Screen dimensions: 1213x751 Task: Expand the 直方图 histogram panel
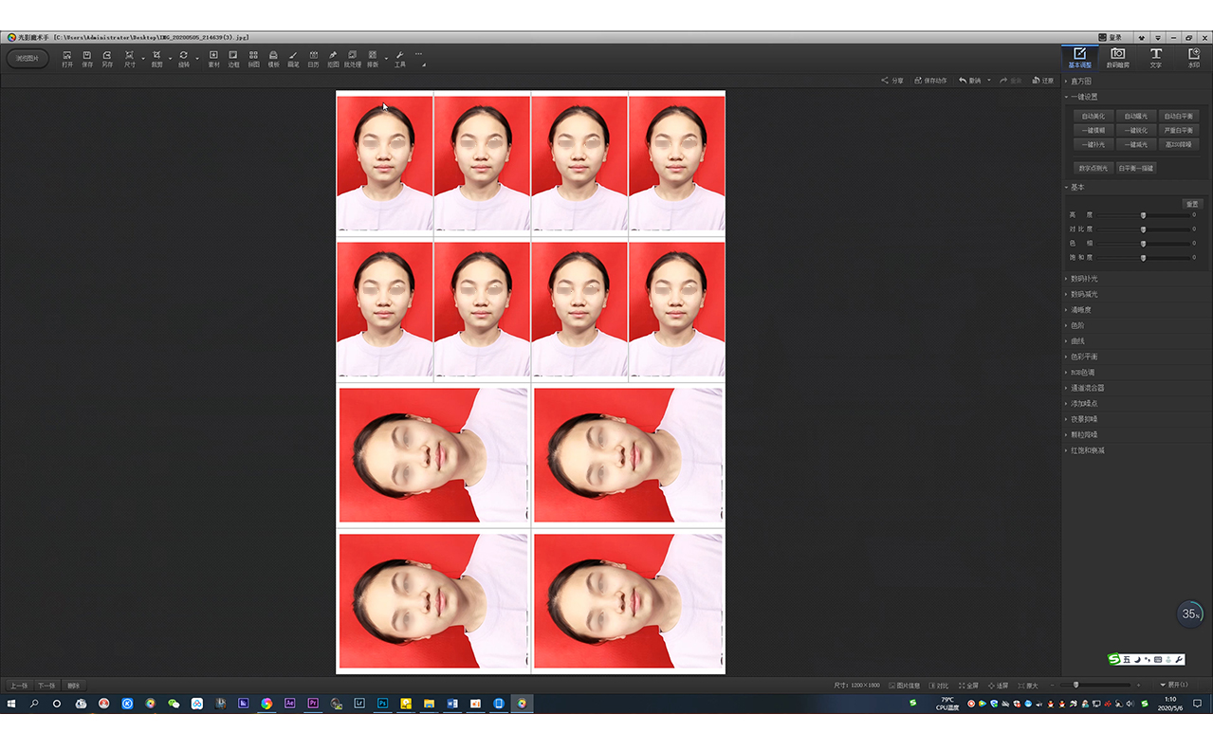tap(1079, 82)
